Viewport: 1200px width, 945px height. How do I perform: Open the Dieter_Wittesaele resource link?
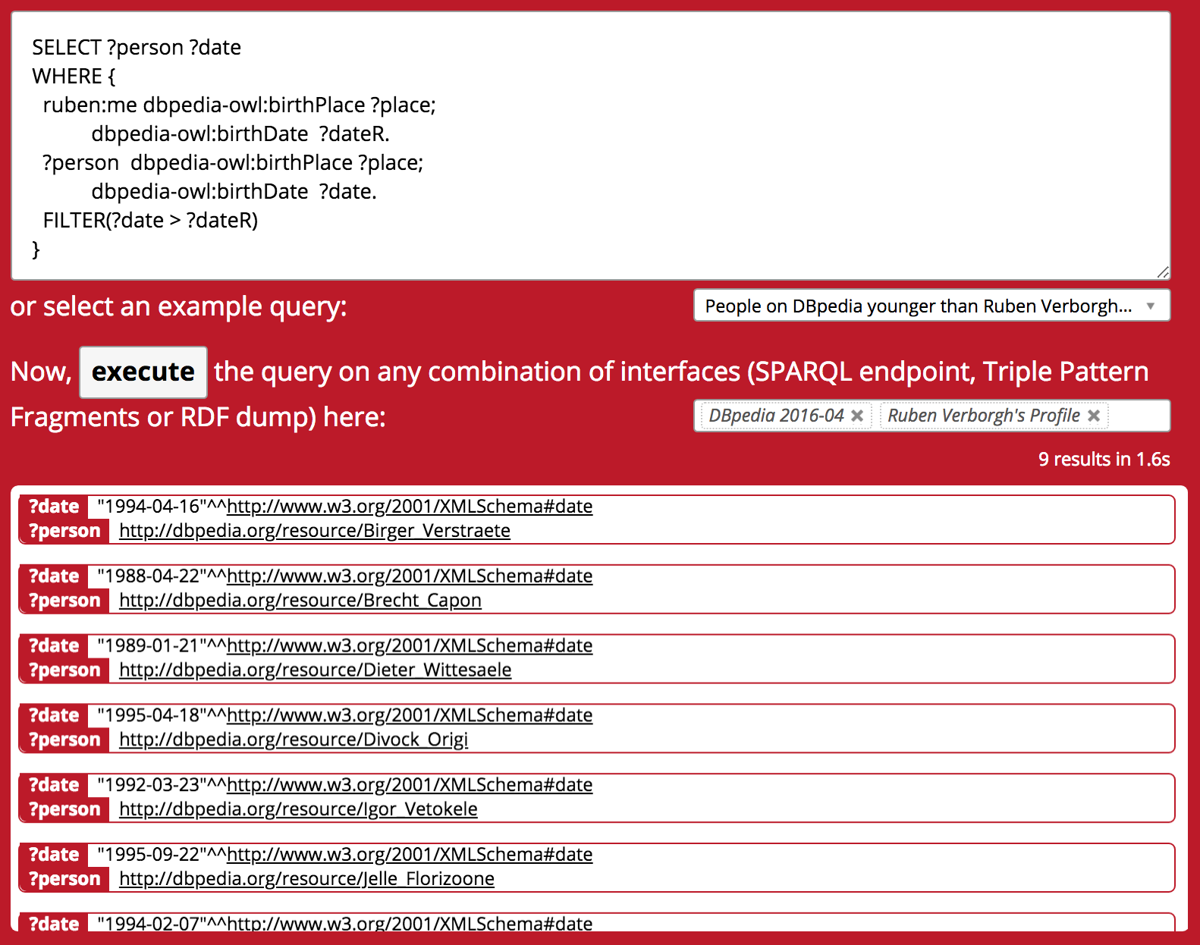click(x=316, y=670)
